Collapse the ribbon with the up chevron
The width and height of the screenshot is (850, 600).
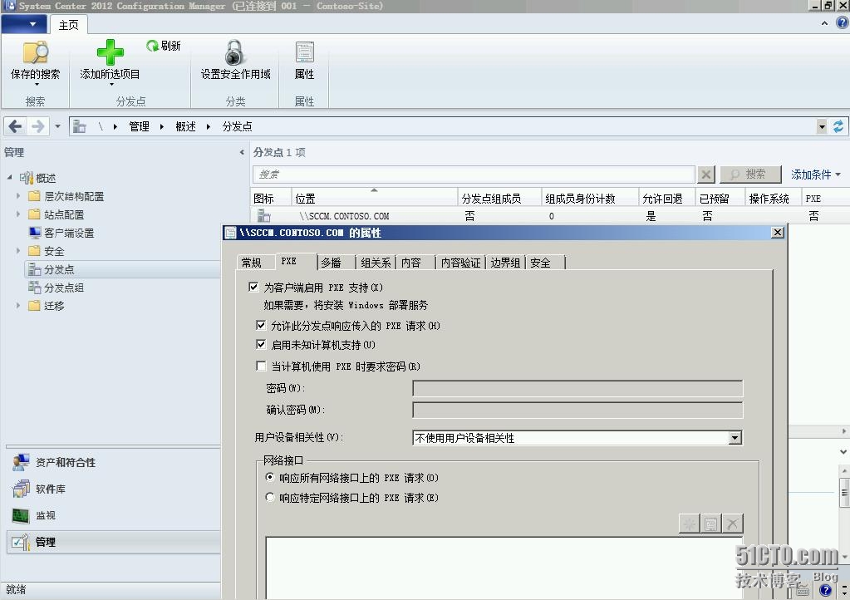(x=824, y=23)
